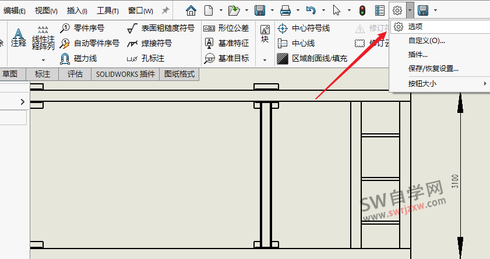
Task: Expand the 按钮大小 submenu
Action: pos(440,84)
